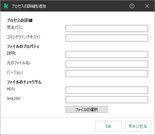Image resolution: width=155 pixels, height=135 pixels.
Task: Click the MD5: label
Action: point(11,89)
